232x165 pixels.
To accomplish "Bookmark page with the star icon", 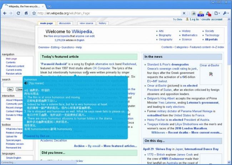I will click(x=34, y=13).
